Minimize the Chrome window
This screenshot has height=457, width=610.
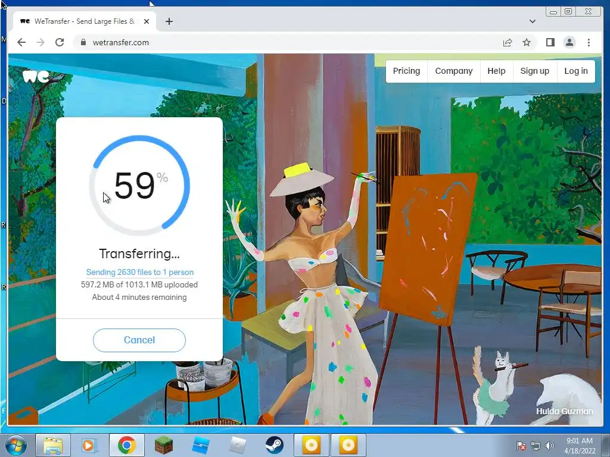(x=553, y=12)
